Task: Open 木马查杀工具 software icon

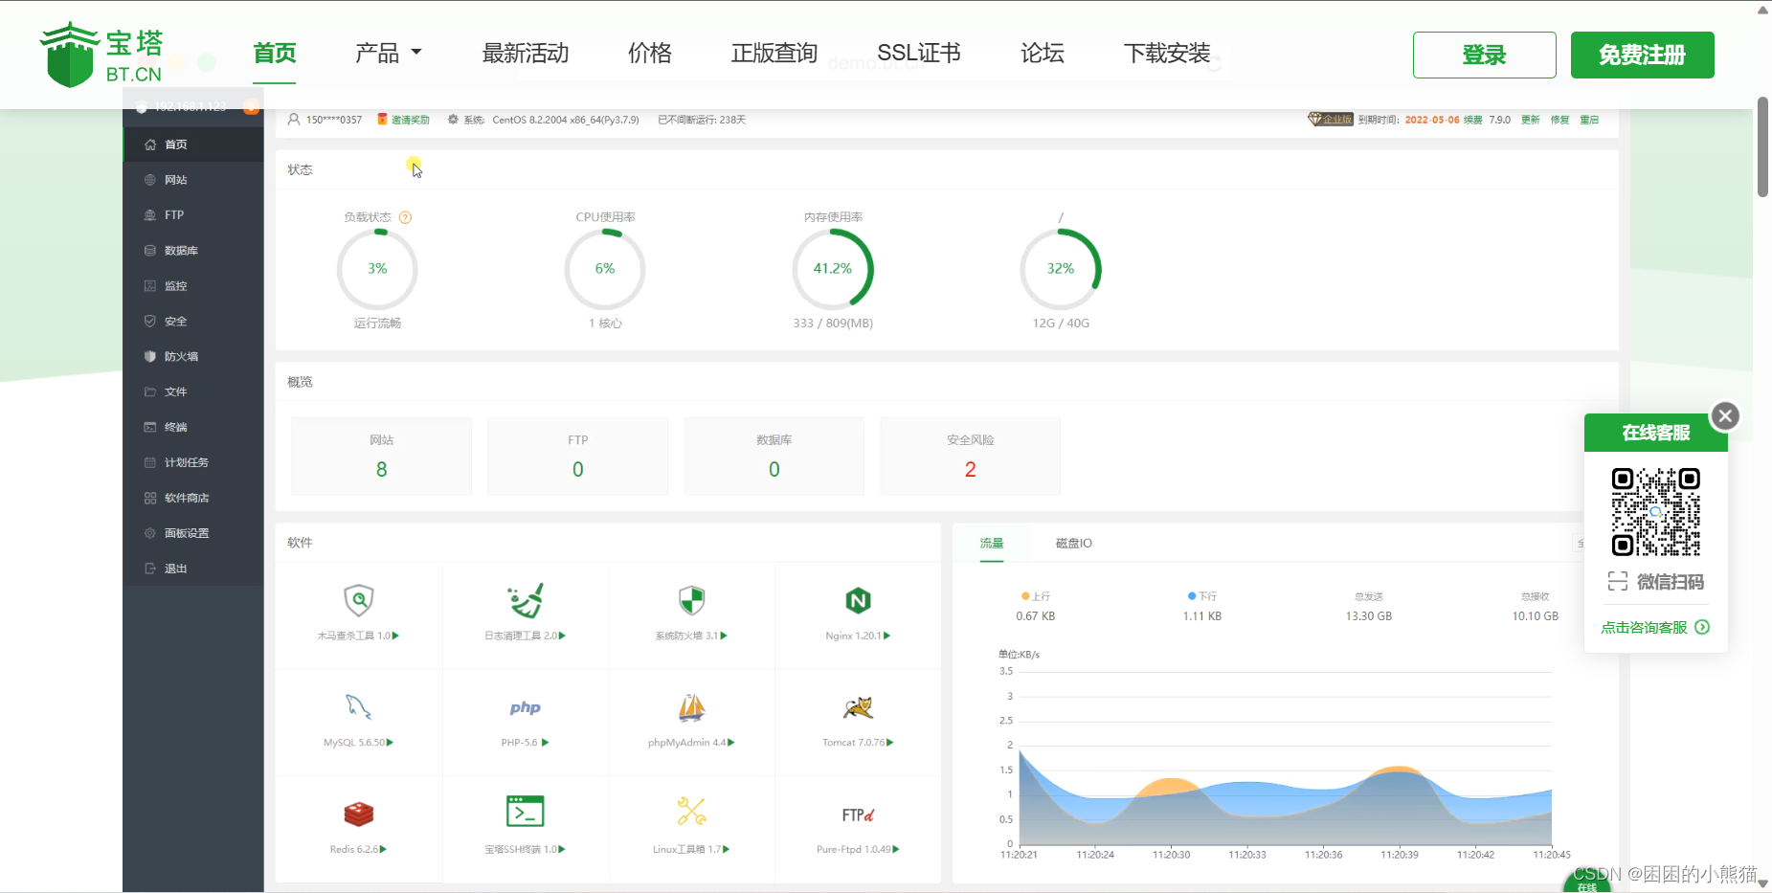Action: 358,601
